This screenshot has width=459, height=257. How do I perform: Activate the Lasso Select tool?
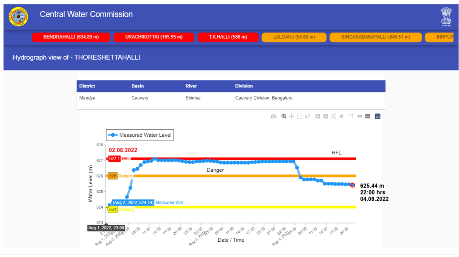pyautogui.click(x=307, y=116)
